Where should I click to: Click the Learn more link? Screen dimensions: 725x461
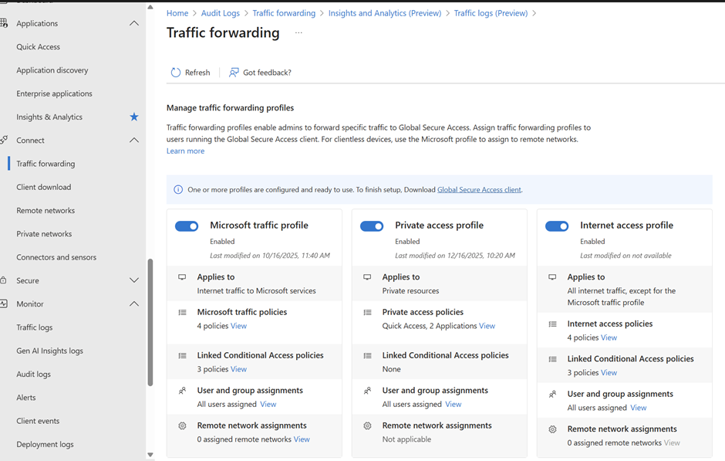tap(185, 151)
